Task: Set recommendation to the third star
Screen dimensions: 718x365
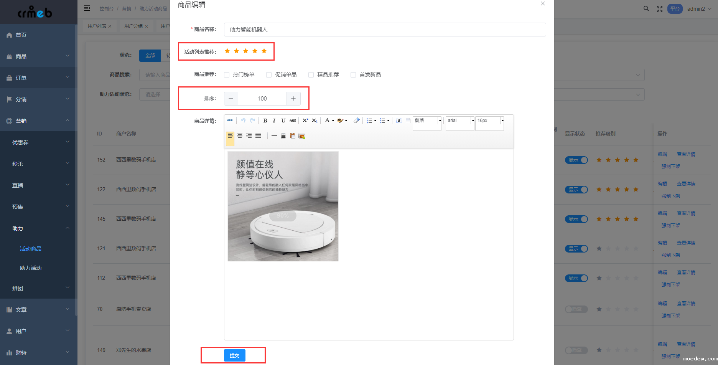Action: [245, 51]
